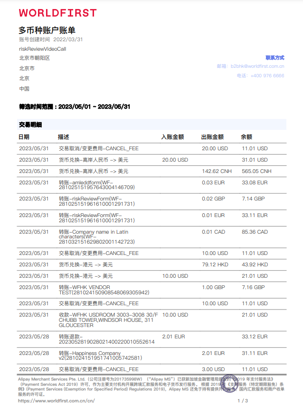Click the 日期 column header

(x=24, y=137)
